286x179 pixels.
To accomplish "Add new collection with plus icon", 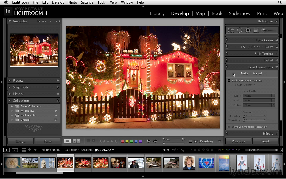I will (58, 101).
